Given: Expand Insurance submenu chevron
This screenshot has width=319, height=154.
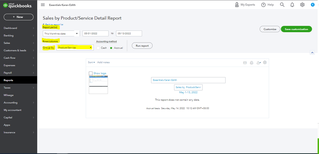Looking at the screenshot, I should (33, 133).
